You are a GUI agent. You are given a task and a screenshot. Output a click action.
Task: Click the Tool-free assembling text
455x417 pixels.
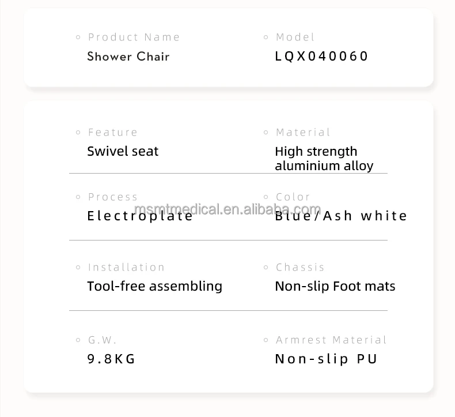154,286
